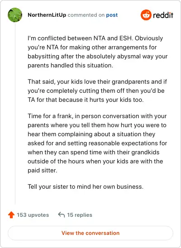Click the Reddit Snoo logo icon
The height and width of the screenshot is (248, 181).
click(146, 15)
